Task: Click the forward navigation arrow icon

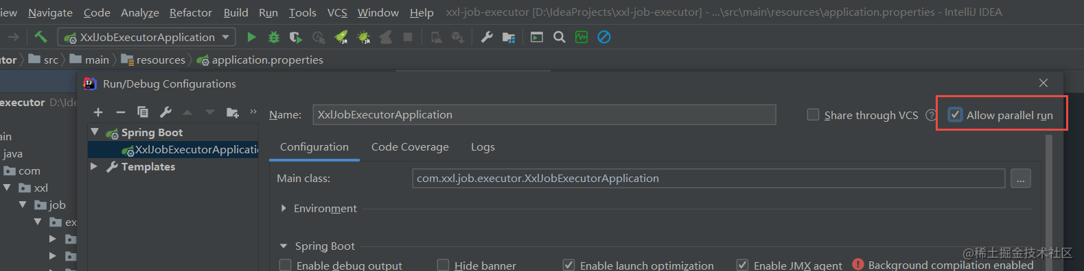Action: [13, 37]
